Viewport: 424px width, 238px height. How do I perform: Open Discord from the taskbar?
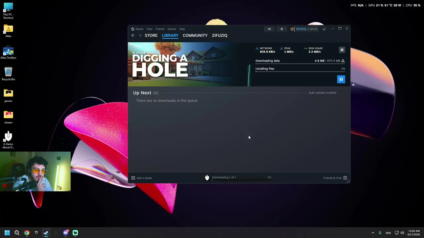[x=66, y=233]
